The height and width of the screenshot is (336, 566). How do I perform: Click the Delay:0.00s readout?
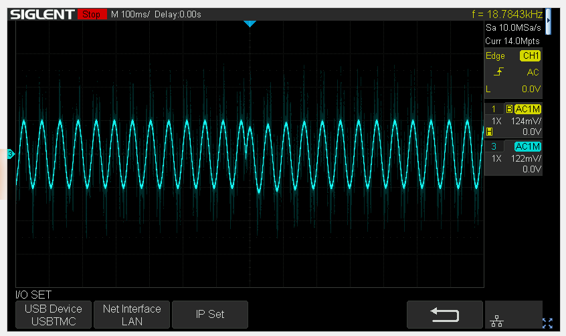pyautogui.click(x=177, y=15)
